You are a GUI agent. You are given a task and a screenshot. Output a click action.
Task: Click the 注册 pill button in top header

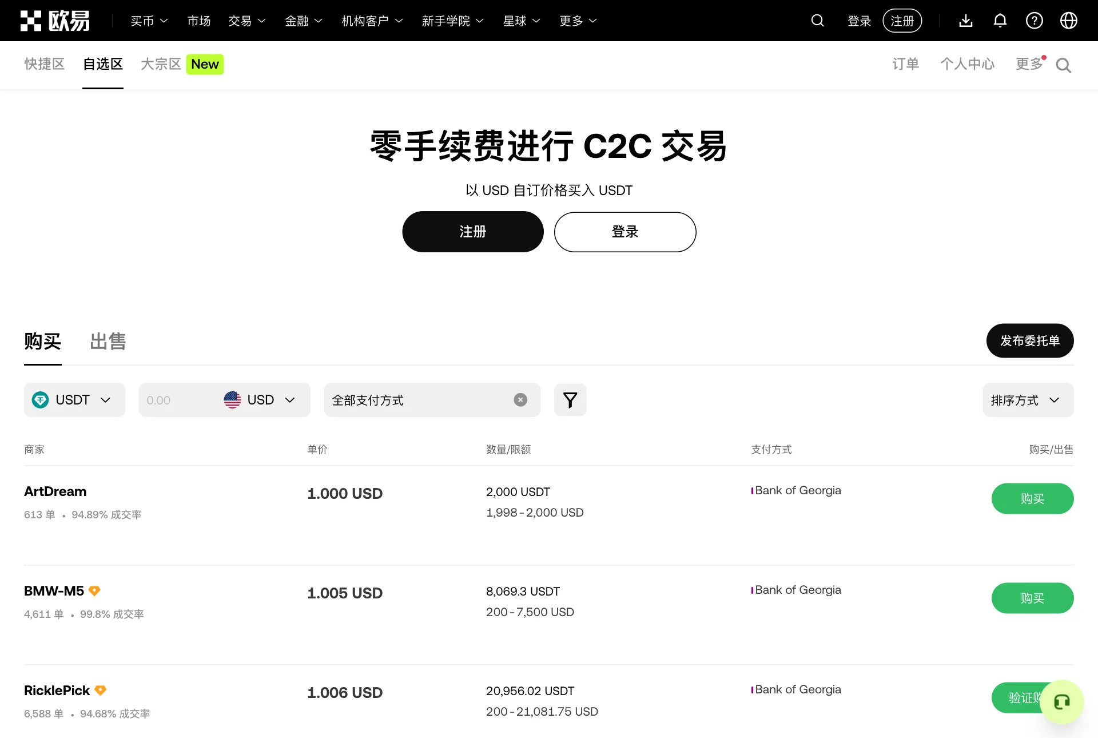pyautogui.click(x=902, y=21)
